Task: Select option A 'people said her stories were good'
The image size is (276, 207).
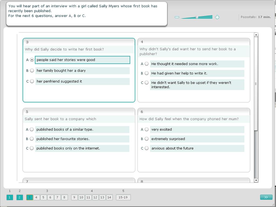Action: pyautogui.click(x=32, y=60)
